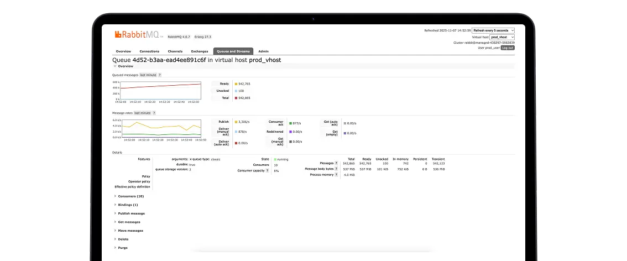Click help icon beside Messages row
This screenshot has height=261, width=627.
pos(336,163)
